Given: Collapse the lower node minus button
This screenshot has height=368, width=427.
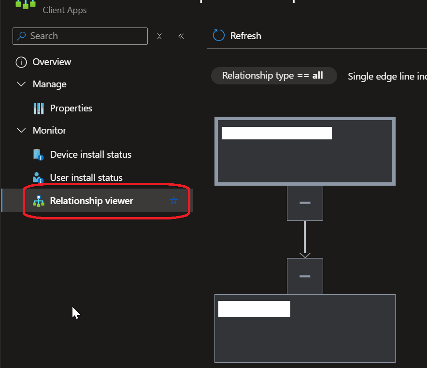Looking at the screenshot, I should pos(305,276).
